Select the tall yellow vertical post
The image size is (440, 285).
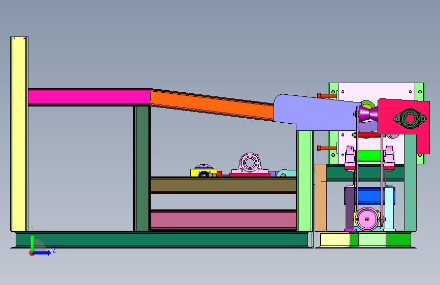click(x=19, y=134)
